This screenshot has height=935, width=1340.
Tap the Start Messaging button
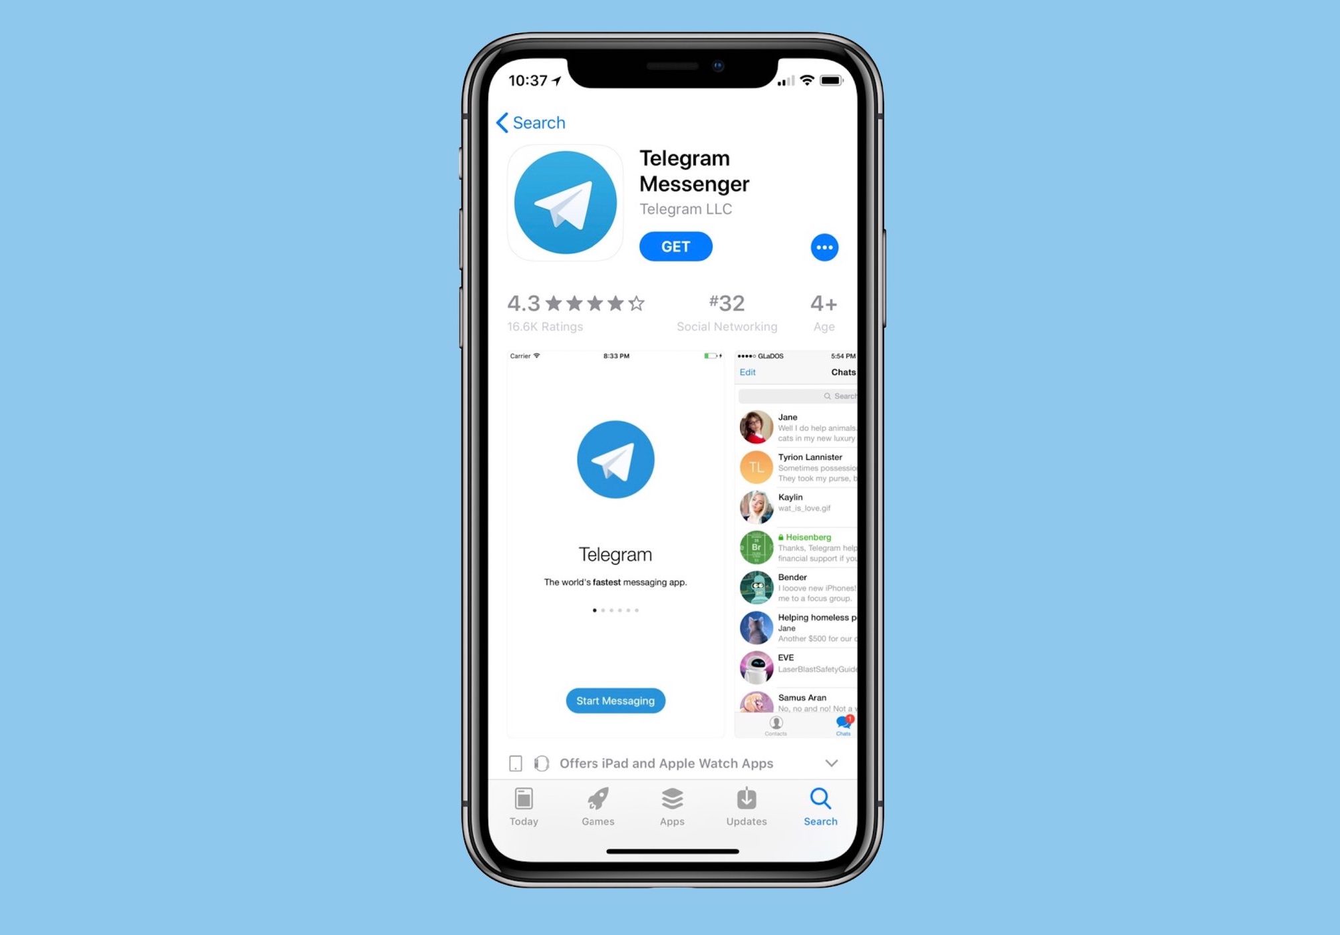(615, 700)
